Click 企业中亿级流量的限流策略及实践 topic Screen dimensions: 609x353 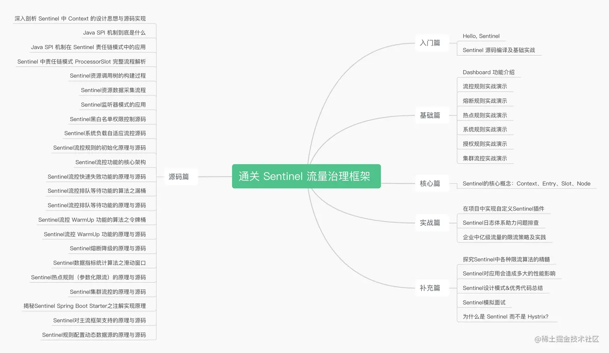coord(504,237)
